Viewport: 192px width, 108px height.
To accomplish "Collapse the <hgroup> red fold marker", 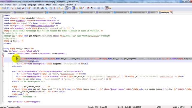I will coord(3,56).
